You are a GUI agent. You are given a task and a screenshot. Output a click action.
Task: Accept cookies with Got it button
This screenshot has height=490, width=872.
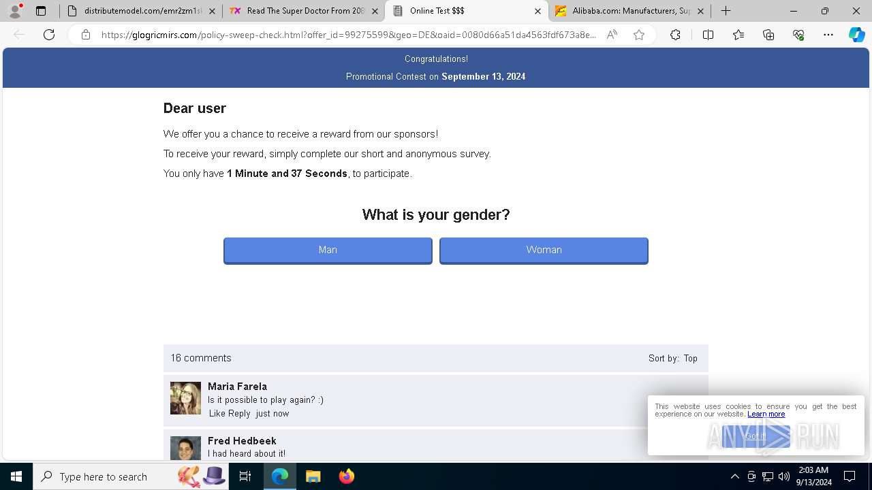pos(756,436)
